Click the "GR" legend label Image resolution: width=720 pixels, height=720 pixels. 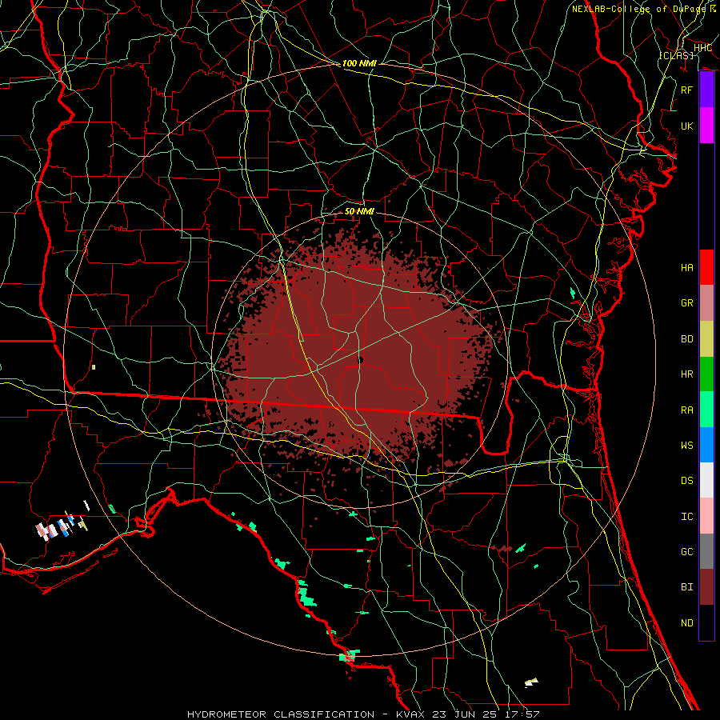pyautogui.click(x=687, y=302)
